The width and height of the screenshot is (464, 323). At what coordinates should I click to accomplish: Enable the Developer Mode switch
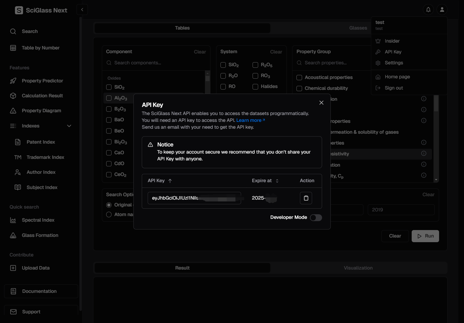tap(316, 218)
